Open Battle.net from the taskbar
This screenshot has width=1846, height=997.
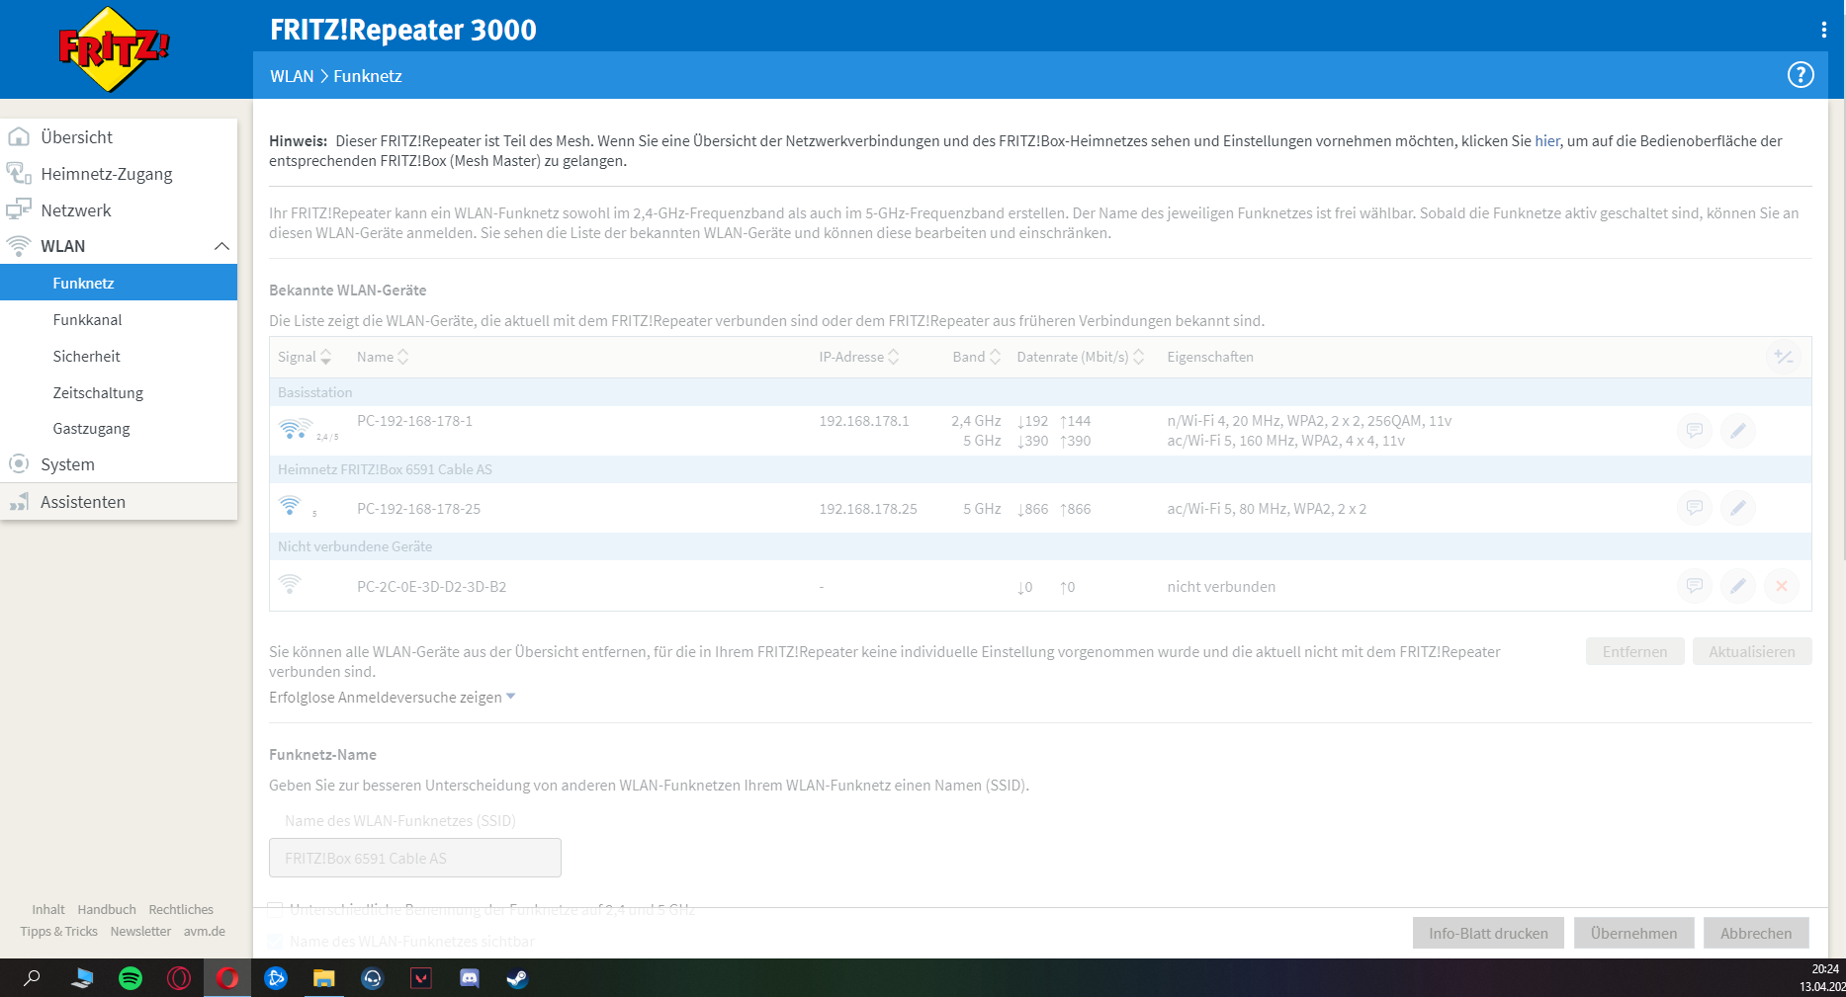click(x=276, y=978)
